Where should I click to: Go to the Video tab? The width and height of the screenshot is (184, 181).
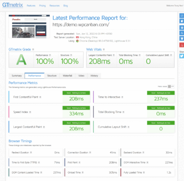tap(81, 76)
